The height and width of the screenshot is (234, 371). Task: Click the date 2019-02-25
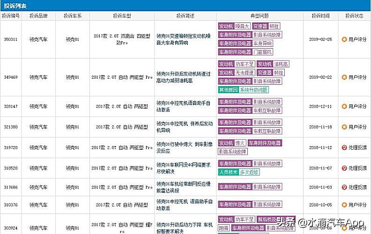320,39
